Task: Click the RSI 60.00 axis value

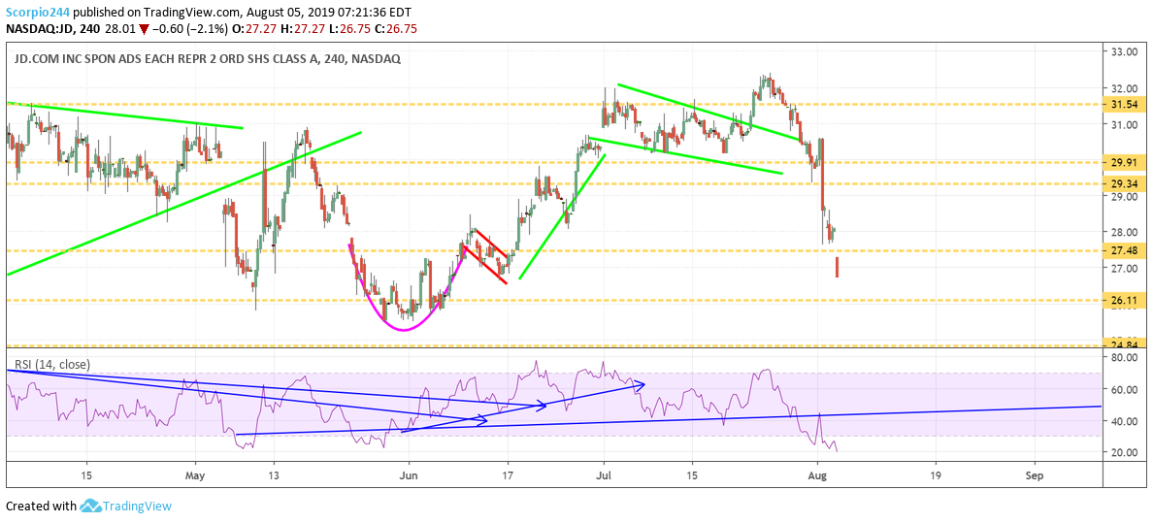Action: tap(1125, 389)
